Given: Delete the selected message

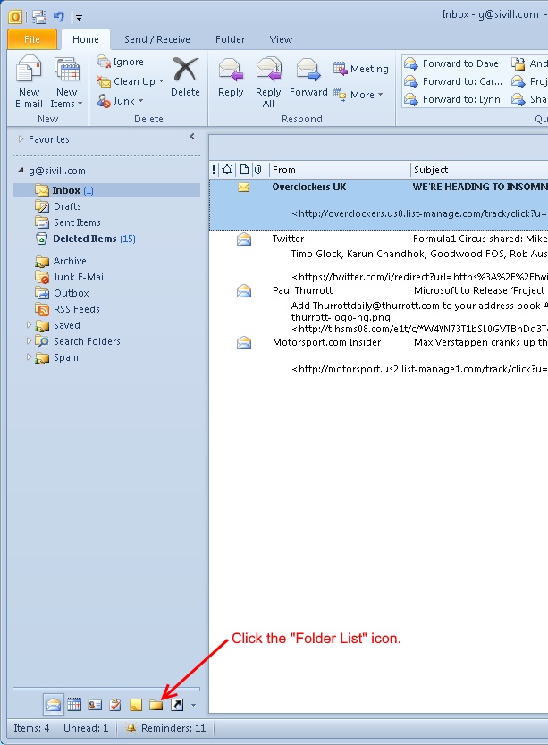Looking at the screenshot, I should click(x=185, y=77).
